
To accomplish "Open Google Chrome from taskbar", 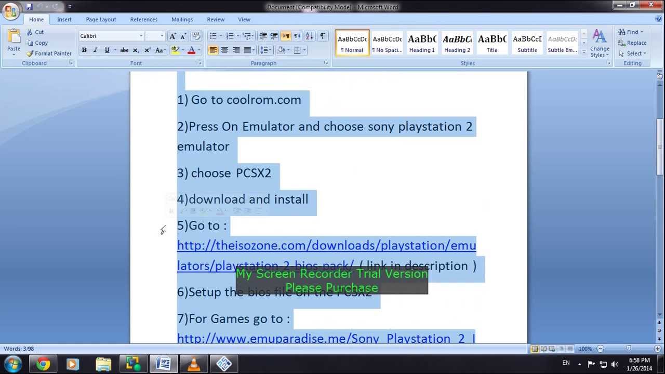I will (43, 364).
